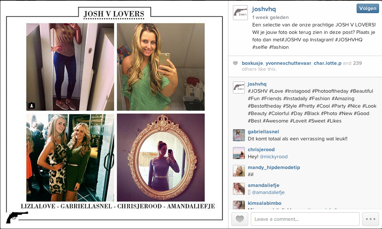Click the joshvhq revolver profile avatar at top
The width and height of the screenshot is (382, 229).
point(240,13)
